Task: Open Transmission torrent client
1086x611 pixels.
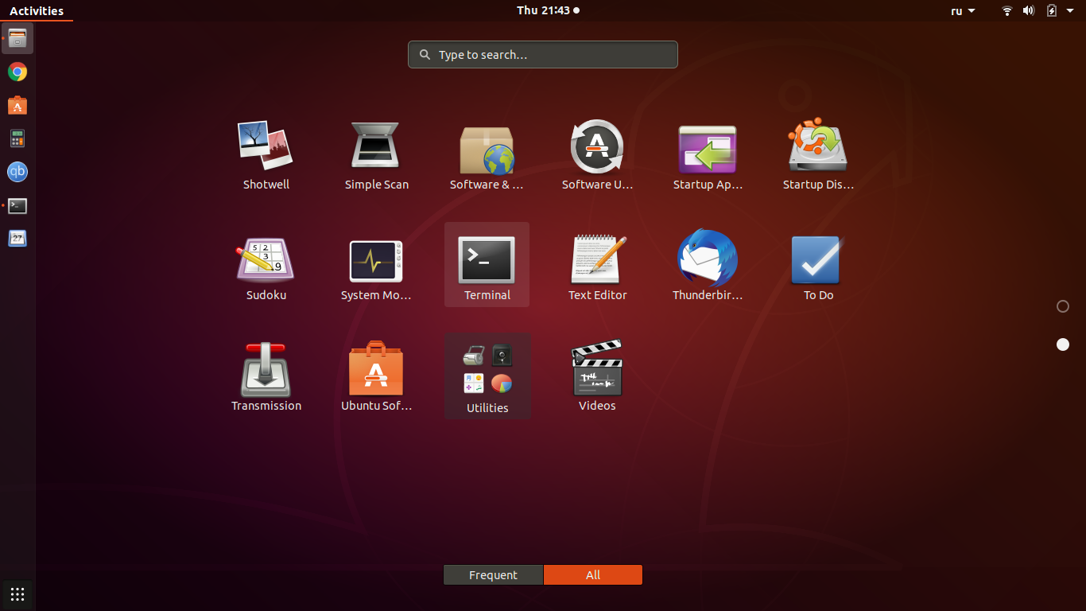Action: pos(266,370)
